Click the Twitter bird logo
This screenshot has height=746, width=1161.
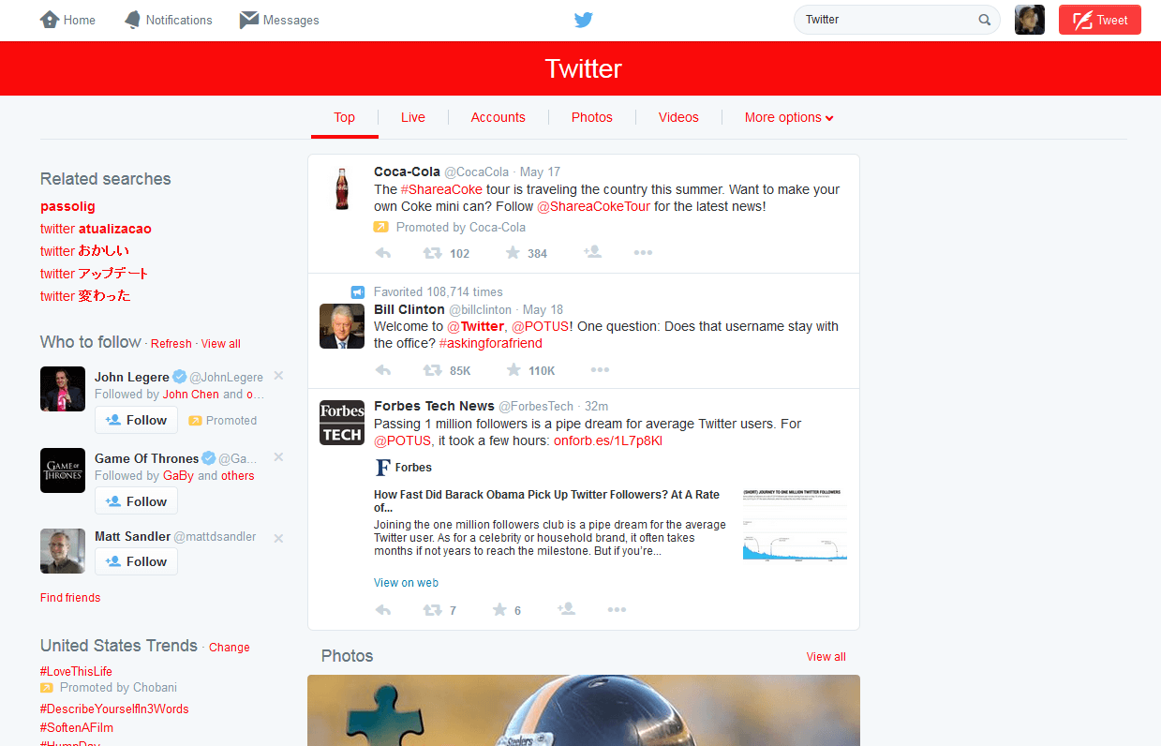(583, 20)
